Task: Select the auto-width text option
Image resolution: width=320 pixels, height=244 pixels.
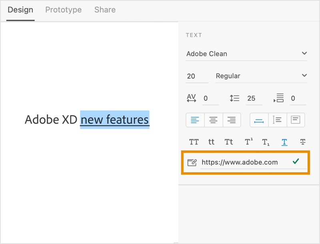Action: [260, 120]
